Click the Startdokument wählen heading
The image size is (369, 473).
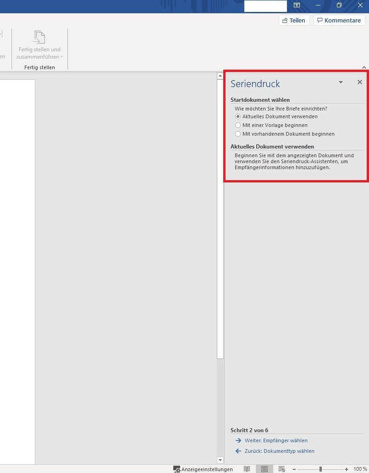coord(260,100)
